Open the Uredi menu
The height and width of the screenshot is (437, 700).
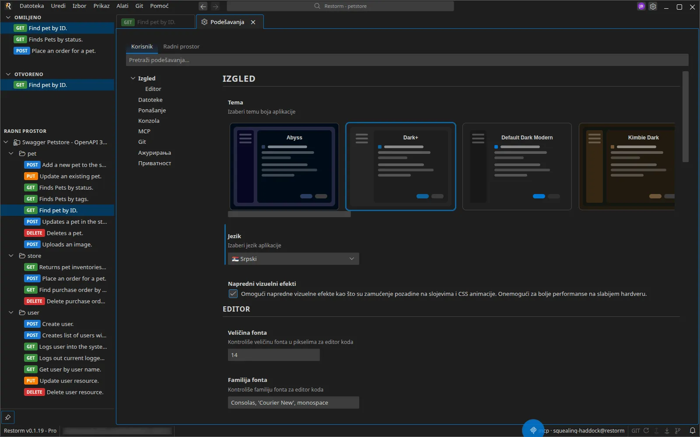coord(58,6)
